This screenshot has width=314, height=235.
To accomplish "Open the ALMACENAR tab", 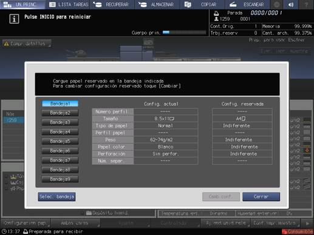I will (158, 4).
